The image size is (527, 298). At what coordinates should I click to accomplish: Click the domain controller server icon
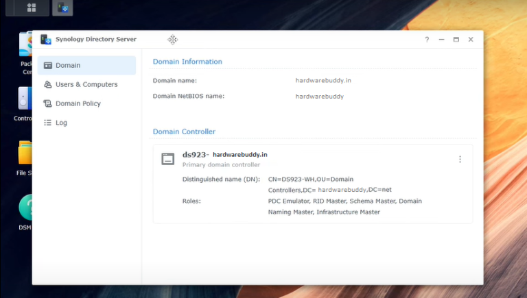(x=167, y=159)
